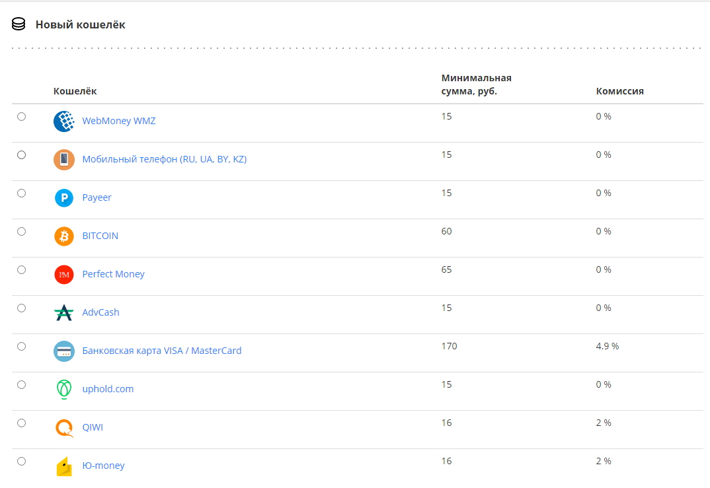The height and width of the screenshot is (488, 710).
Task: Click the bank card icon
Action: tap(64, 351)
